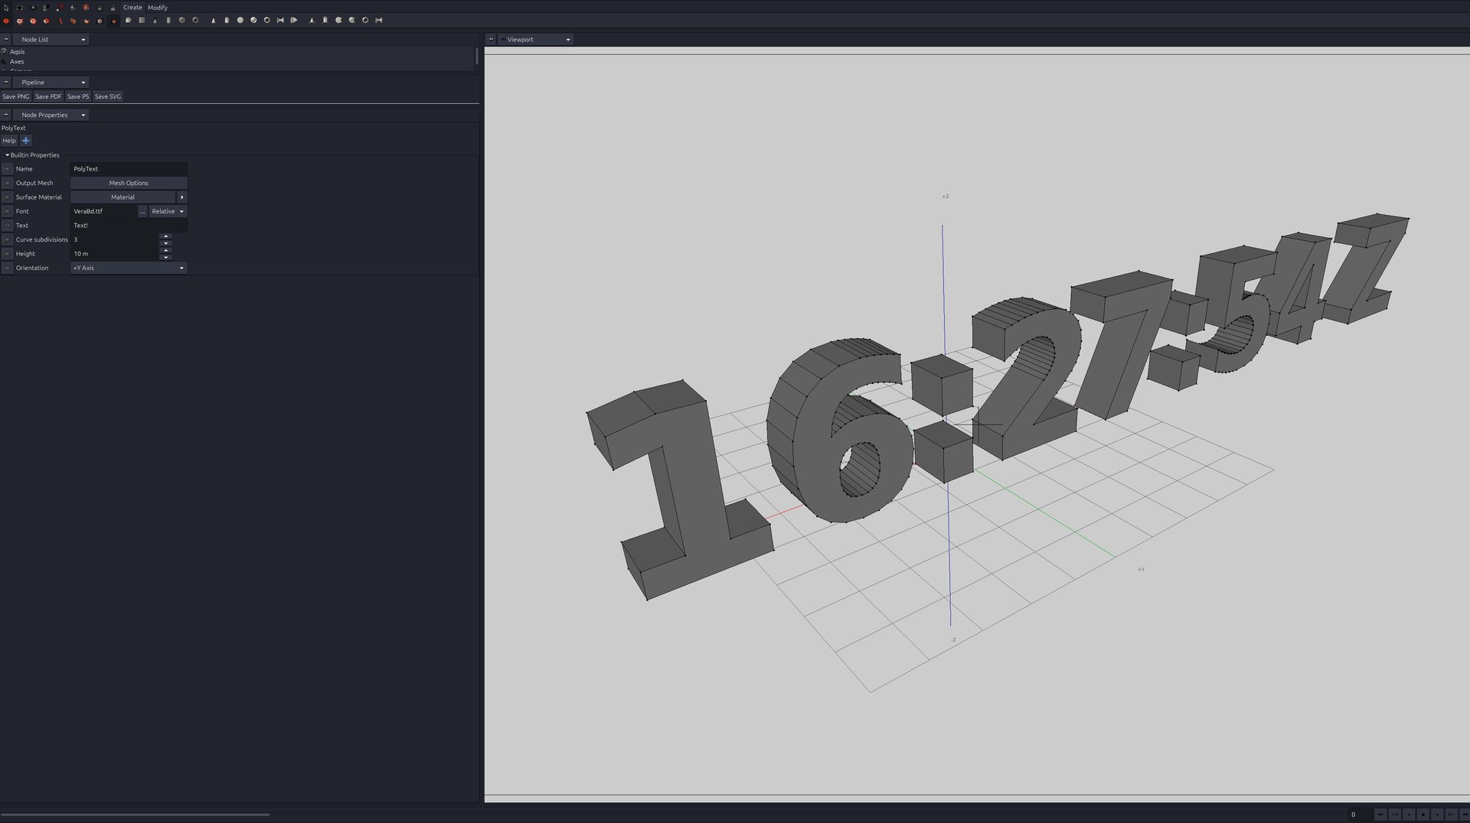The height and width of the screenshot is (823, 1470).
Task: Click the blue plus icon beside Help
Action: click(x=26, y=141)
